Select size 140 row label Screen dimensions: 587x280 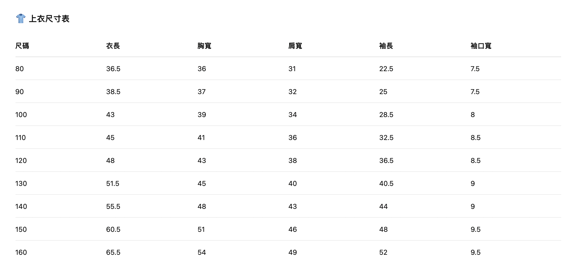pyautogui.click(x=21, y=207)
